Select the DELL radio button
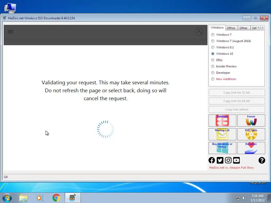This screenshot has width=271, height=203. click(x=213, y=60)
